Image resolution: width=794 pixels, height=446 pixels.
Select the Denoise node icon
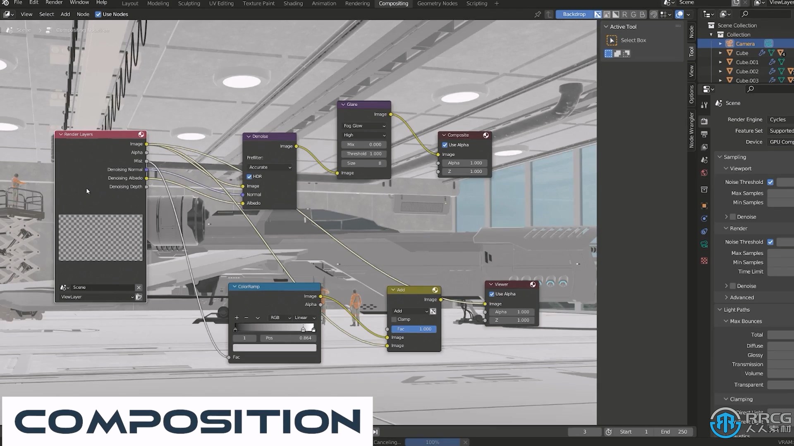point(248,136)
